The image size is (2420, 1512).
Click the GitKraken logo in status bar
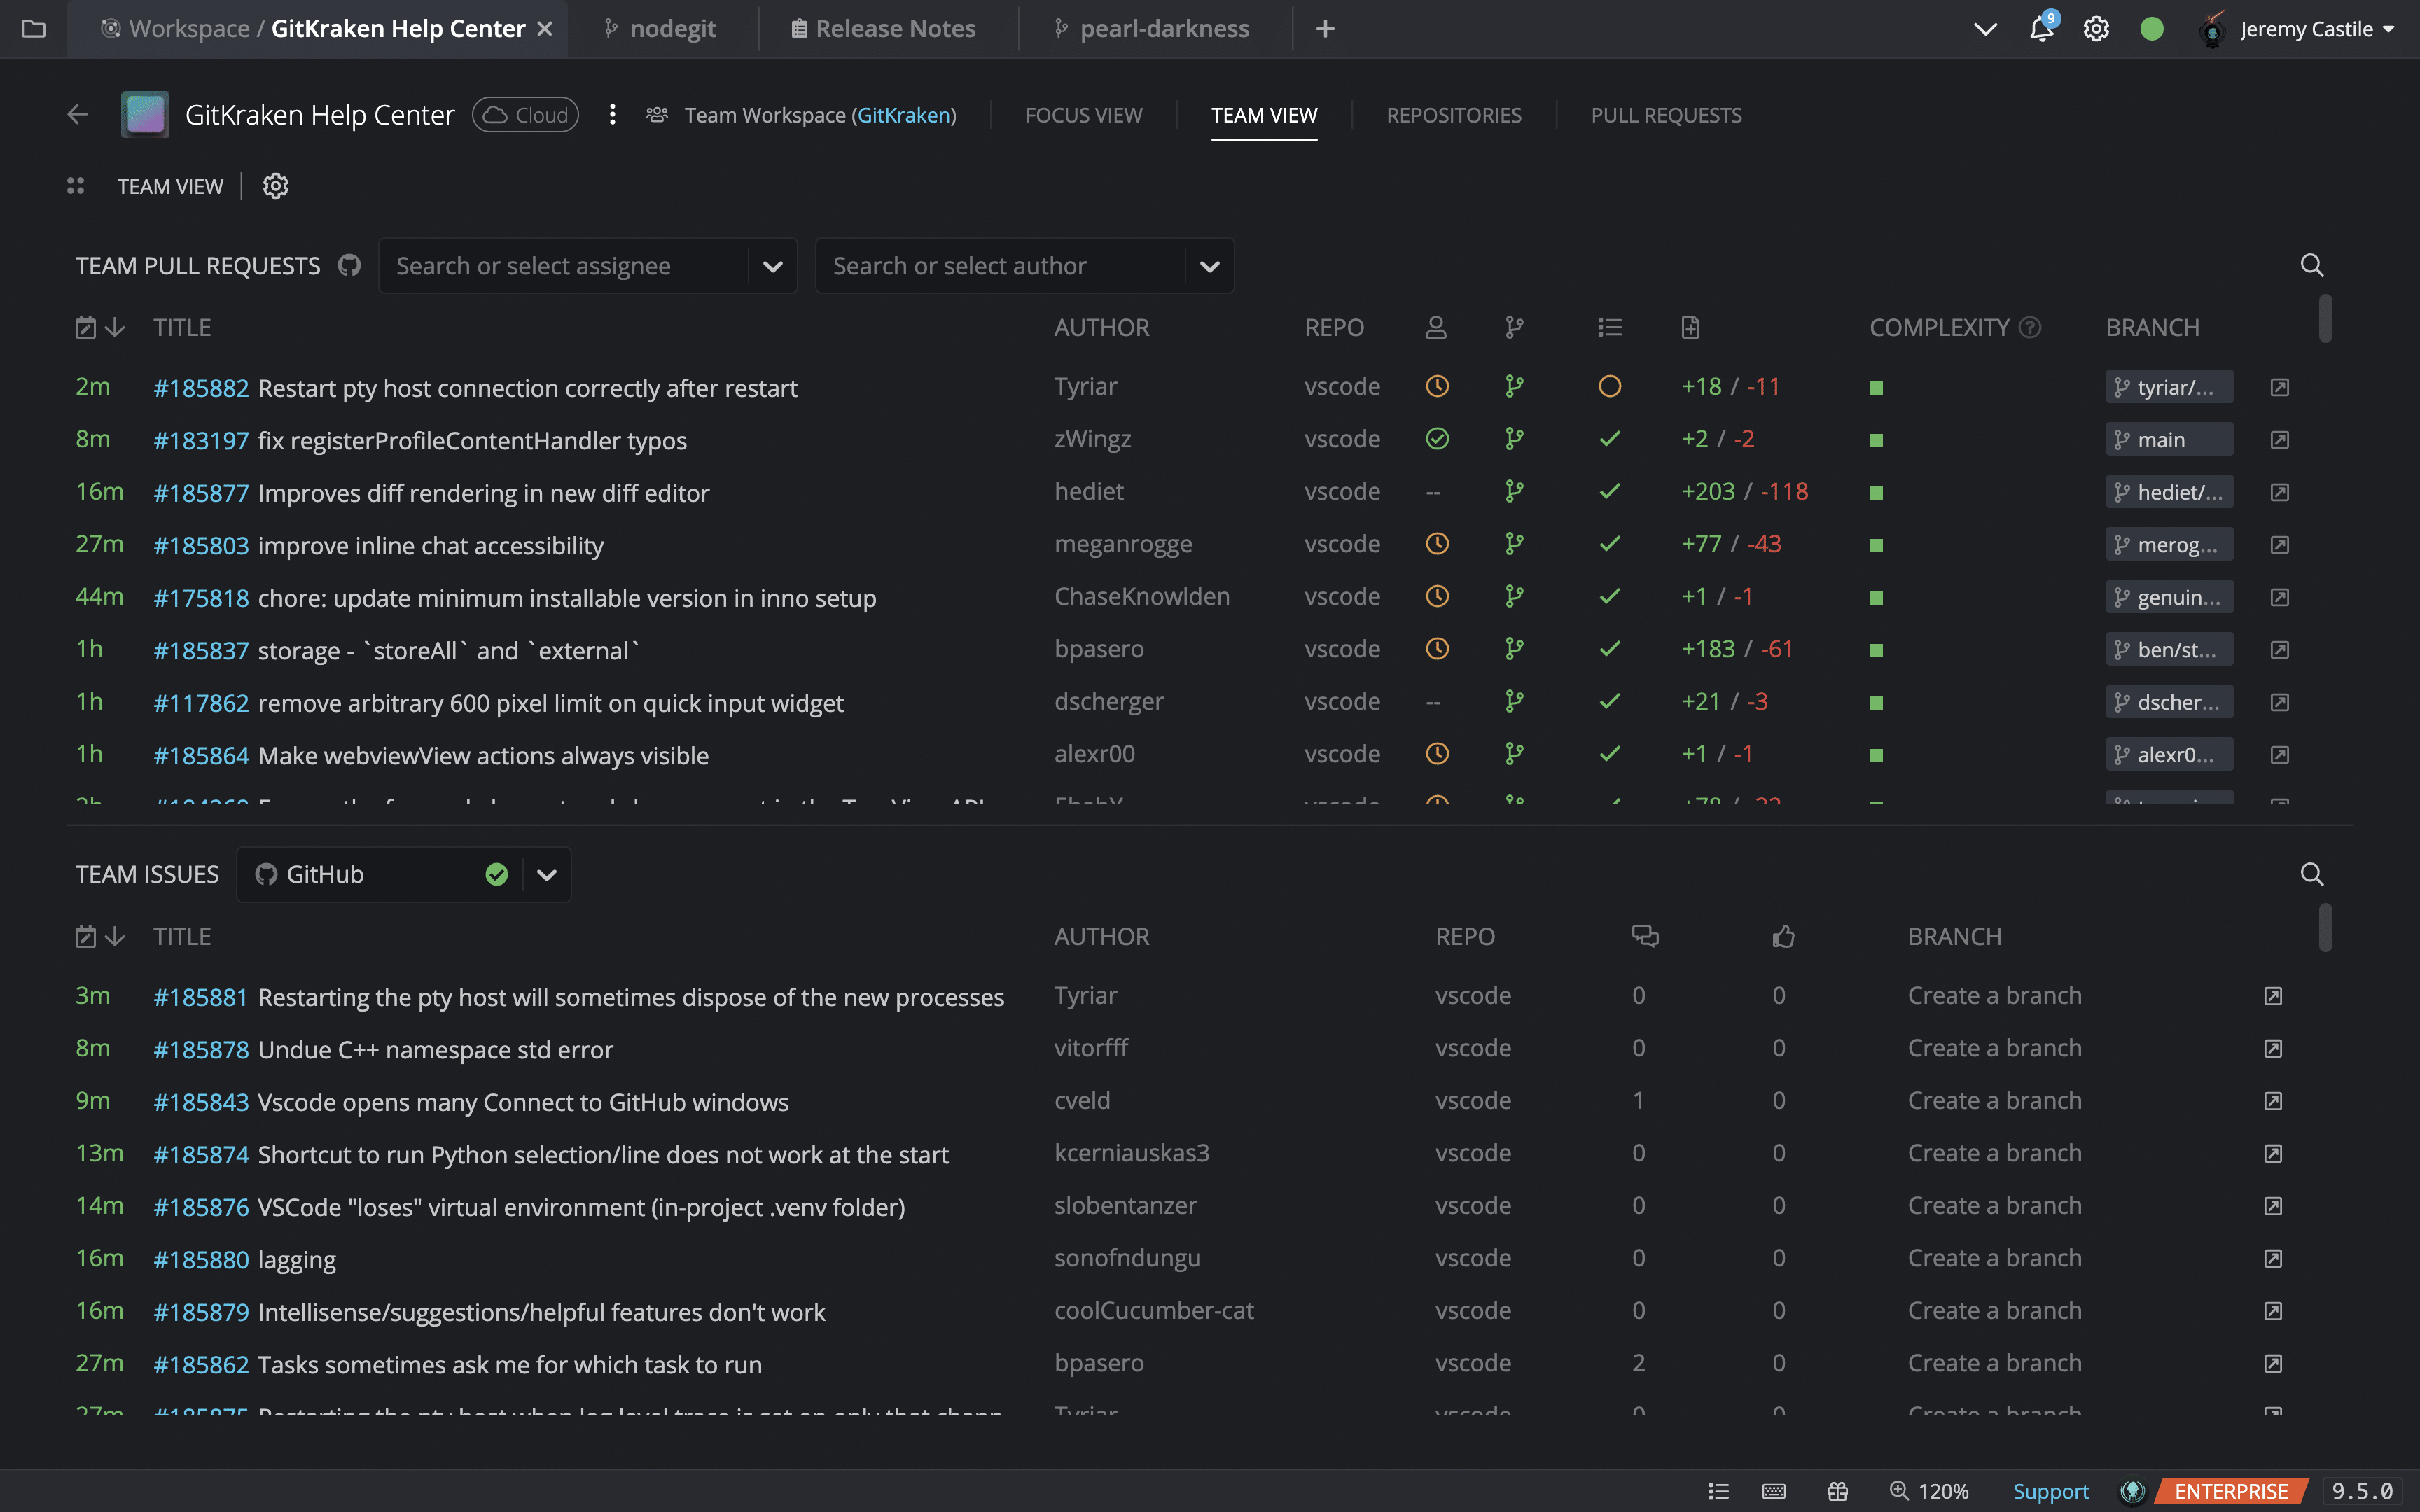point(2132,1491)
